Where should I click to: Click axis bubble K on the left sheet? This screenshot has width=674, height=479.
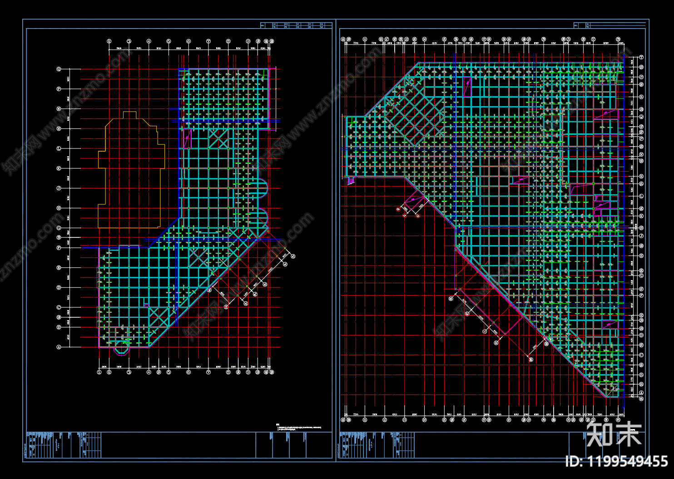pyautogui.click(x=59, y=168)
